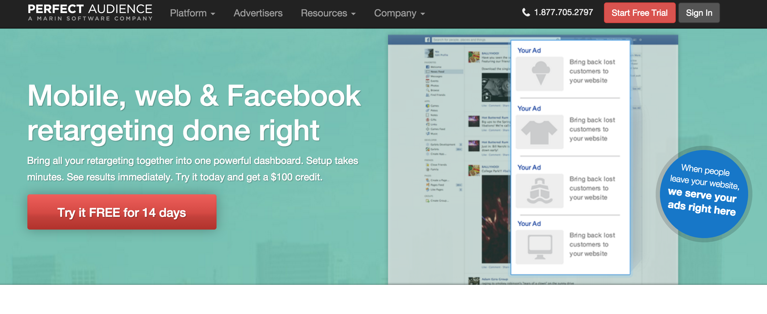Click the phone handset icon
The image size is (767, 314).
(x=526, y=12)
